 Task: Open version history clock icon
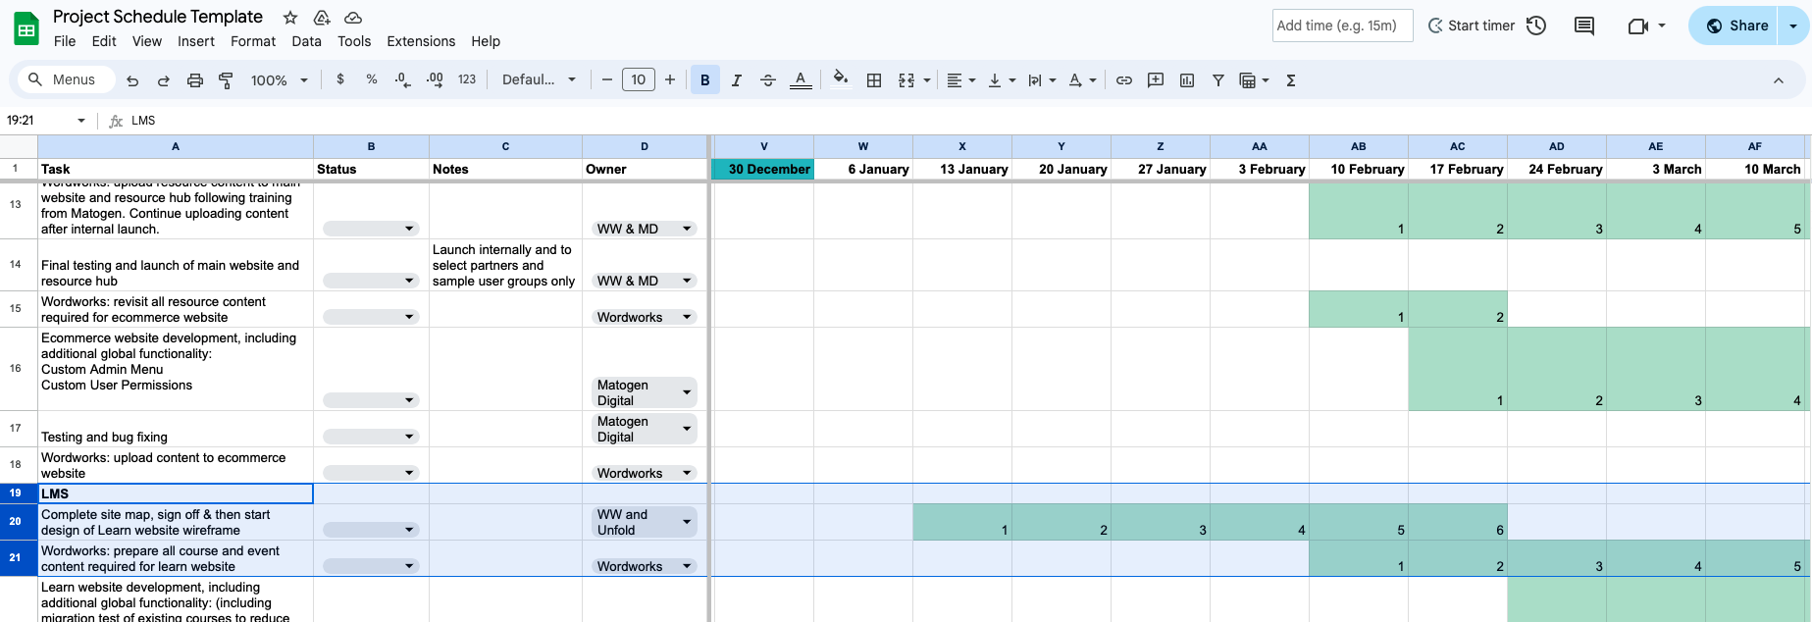point(1536,26)
